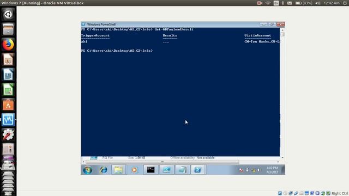Open the session power gear menu
This screenshot has width=349, height=196.
point(345,3)
